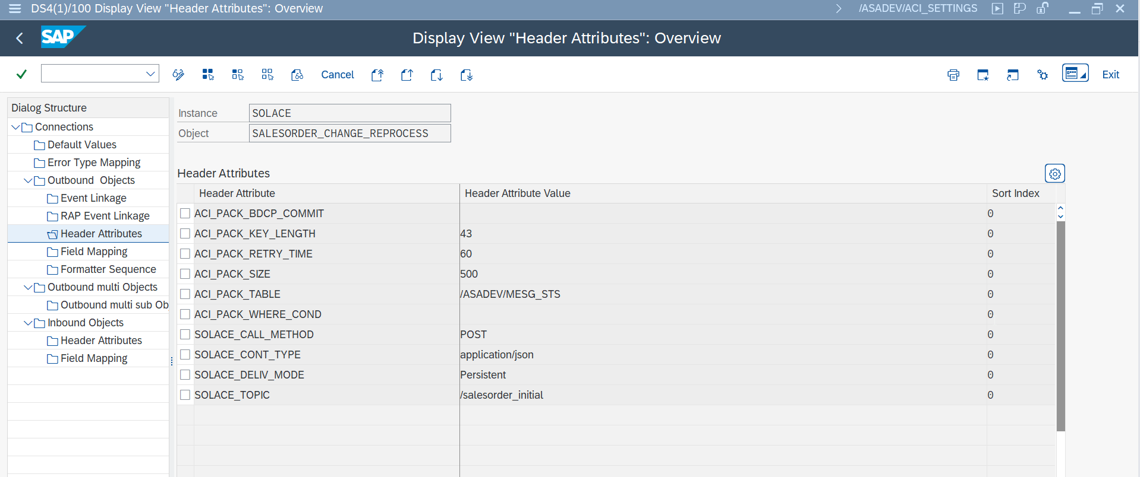
Task: Select checkbox for ACI_PACK_WHERE_COND row
Action: coord(185,314)
